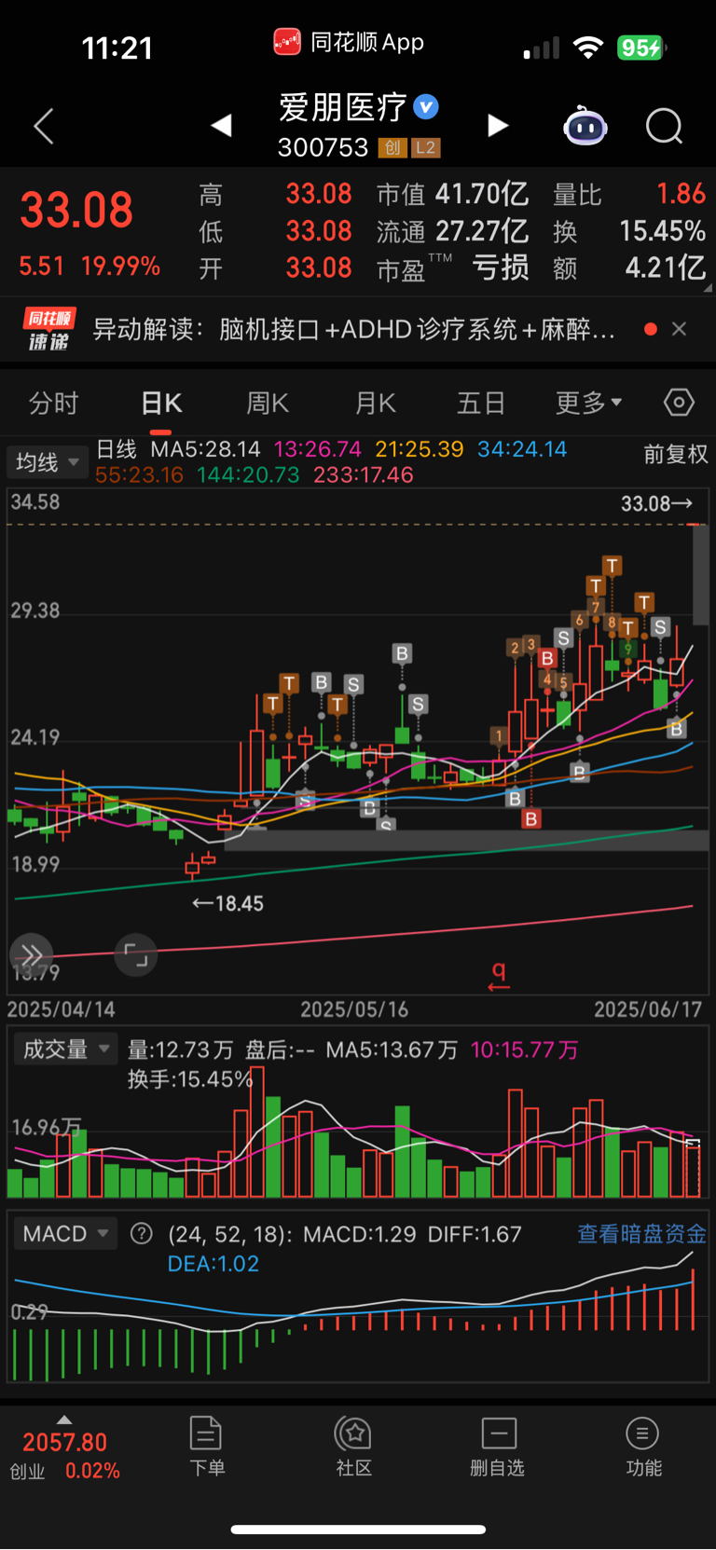Screen dimensions: 716x1550
Task: Open the search magnifier icon
Action: 665,126
